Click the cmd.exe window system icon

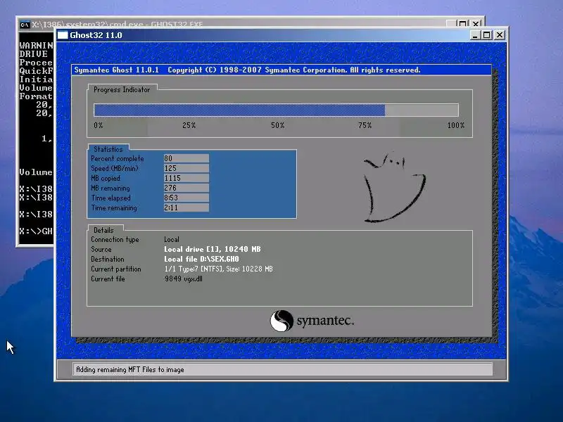25,25
